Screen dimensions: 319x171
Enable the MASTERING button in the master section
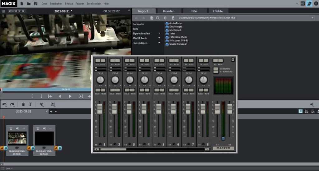pyautogui.click(x=216, y=69)
